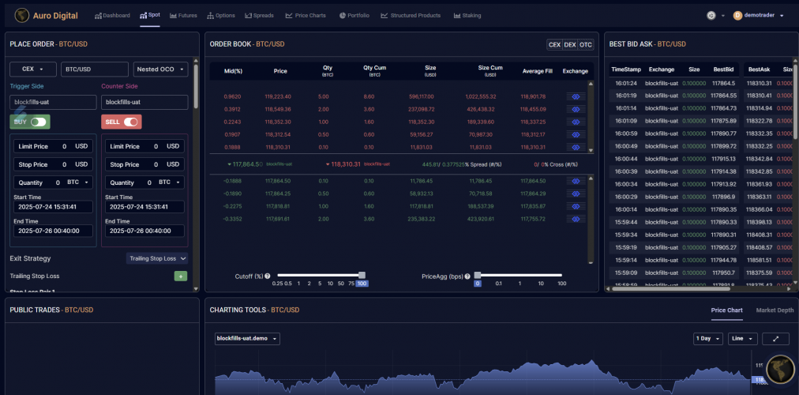Open the CEX venue type dropdown
799x395 pixels.
[x=32, y=69]
